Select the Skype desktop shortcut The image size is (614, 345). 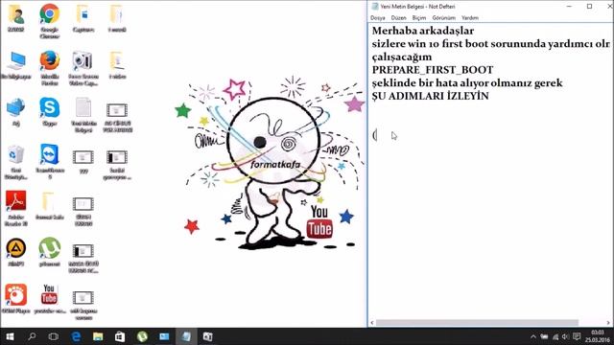coord(49,112)
